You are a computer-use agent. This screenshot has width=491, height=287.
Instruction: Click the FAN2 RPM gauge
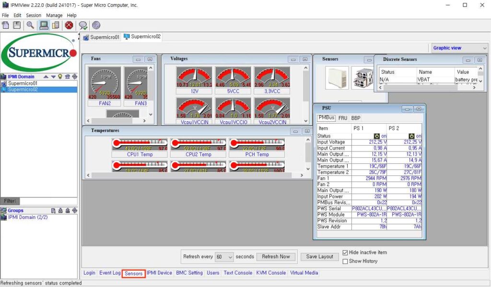pos(105,83)
